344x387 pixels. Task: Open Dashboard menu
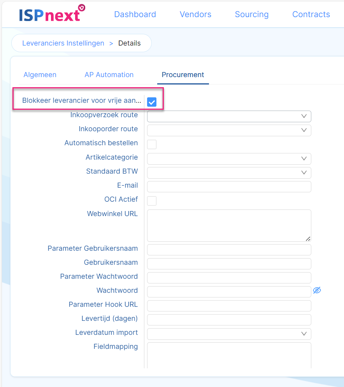(x=135, y=14)
